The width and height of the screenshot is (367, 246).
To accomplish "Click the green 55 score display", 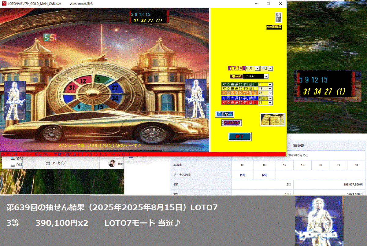I will tap(50, 38).
